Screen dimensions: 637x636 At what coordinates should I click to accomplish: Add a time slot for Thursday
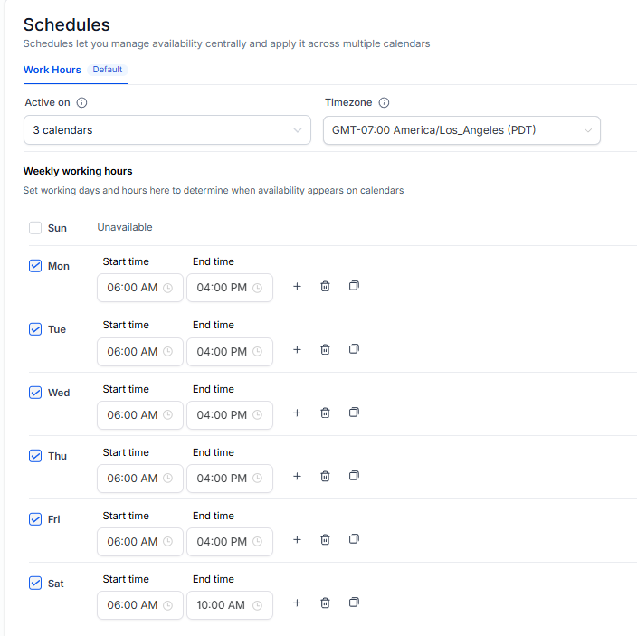297,477
